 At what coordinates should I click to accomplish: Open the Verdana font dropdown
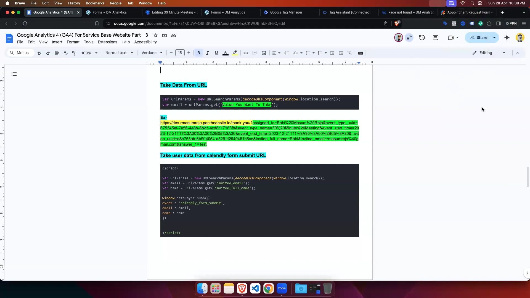pos(152,53)
